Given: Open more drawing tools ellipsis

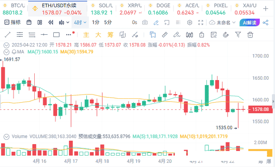Looking at the screenshot, I should click(69, 35).
